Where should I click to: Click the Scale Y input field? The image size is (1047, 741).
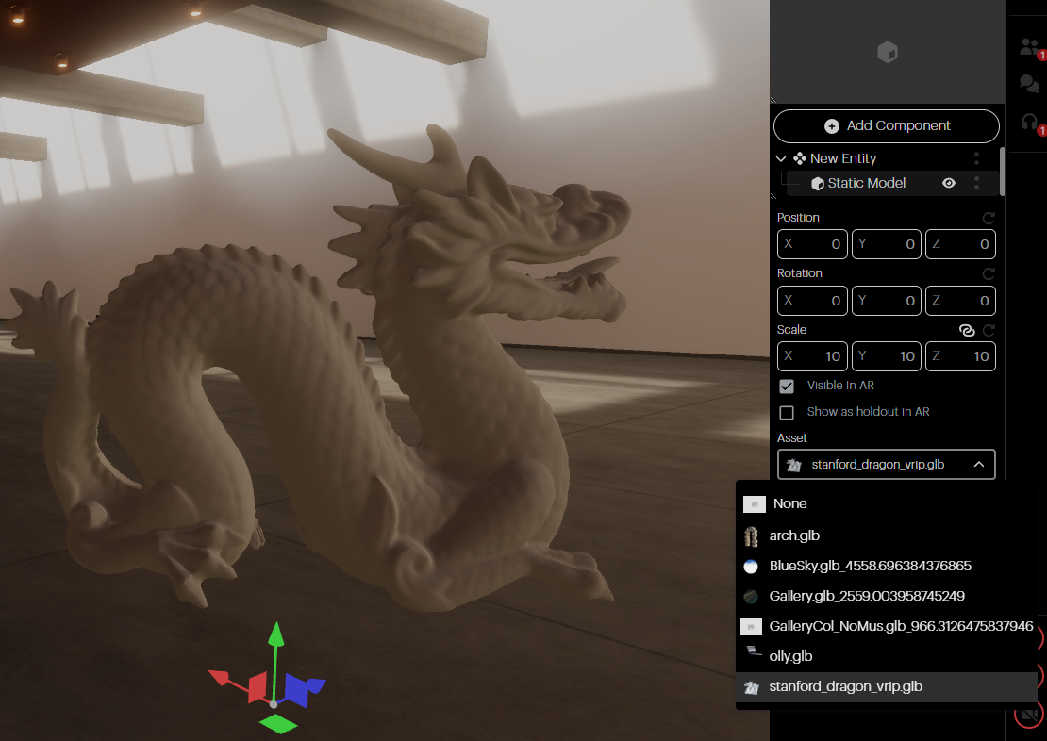[886, 356]
